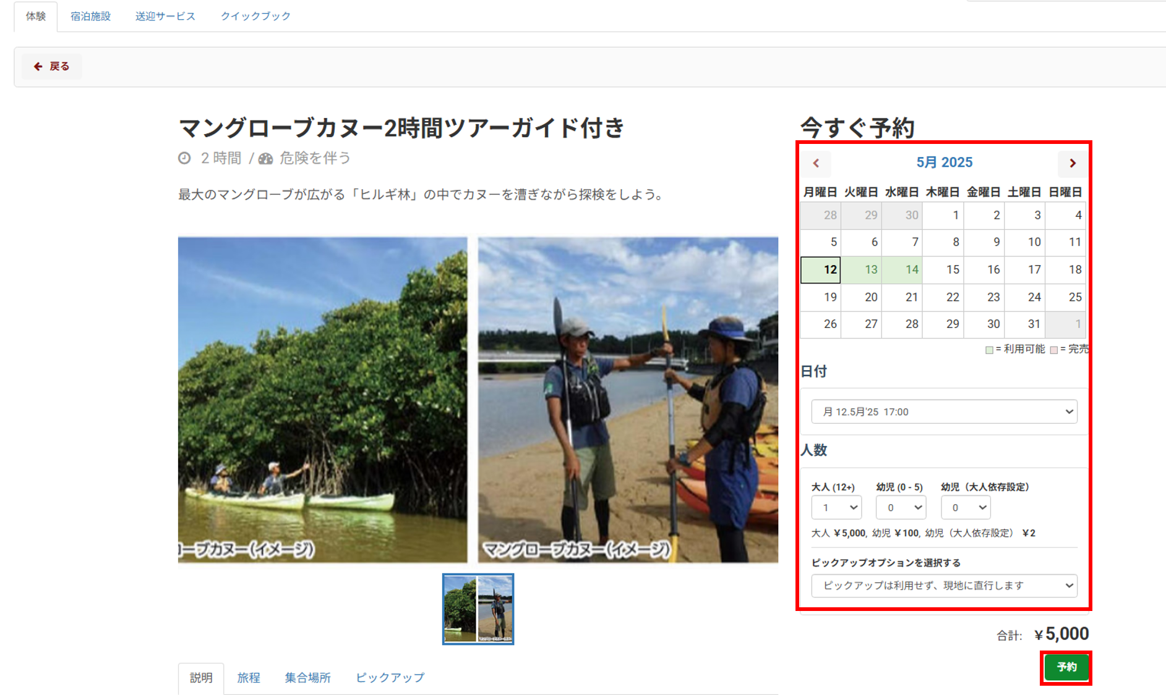Open the 幼児（大人依存設定）quantity dropdown
The width and height of the screenshot is (1166, 695).
(x=966, y=507)
